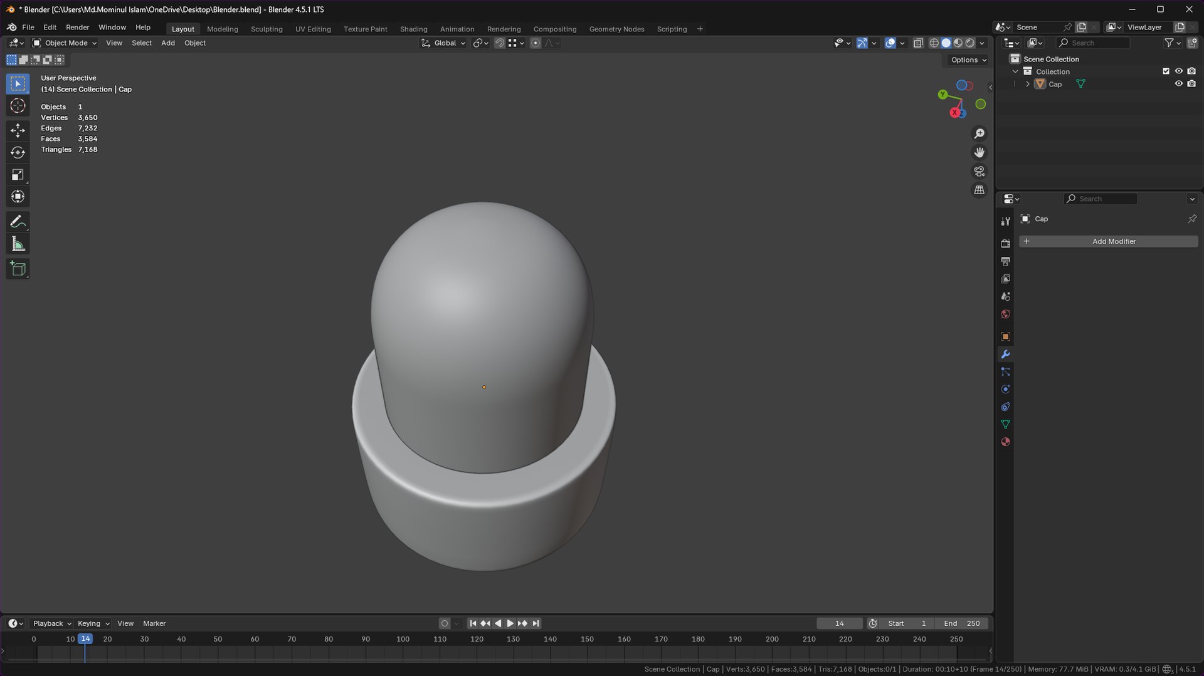The image size is (1204, 676).
Task: Click the viewport pan hand icon
Action: pyautogui.click(x=979, y=152)
